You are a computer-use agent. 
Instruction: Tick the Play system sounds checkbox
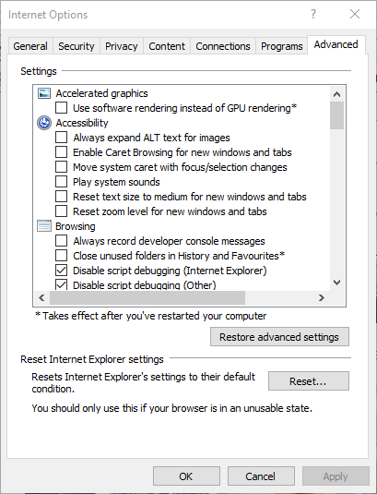(x=62, y=182)
